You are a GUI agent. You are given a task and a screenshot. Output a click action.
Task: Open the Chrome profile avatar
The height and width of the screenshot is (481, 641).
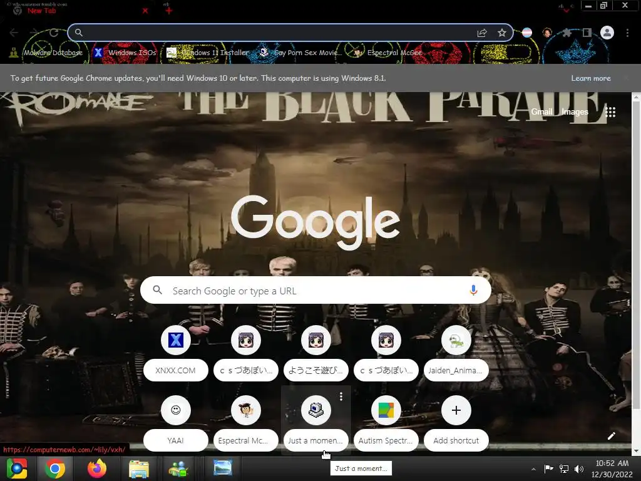pyautogui.click(x=607, y=33)
